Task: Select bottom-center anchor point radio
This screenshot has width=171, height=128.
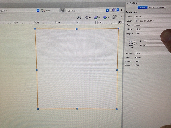Action: 132,45
